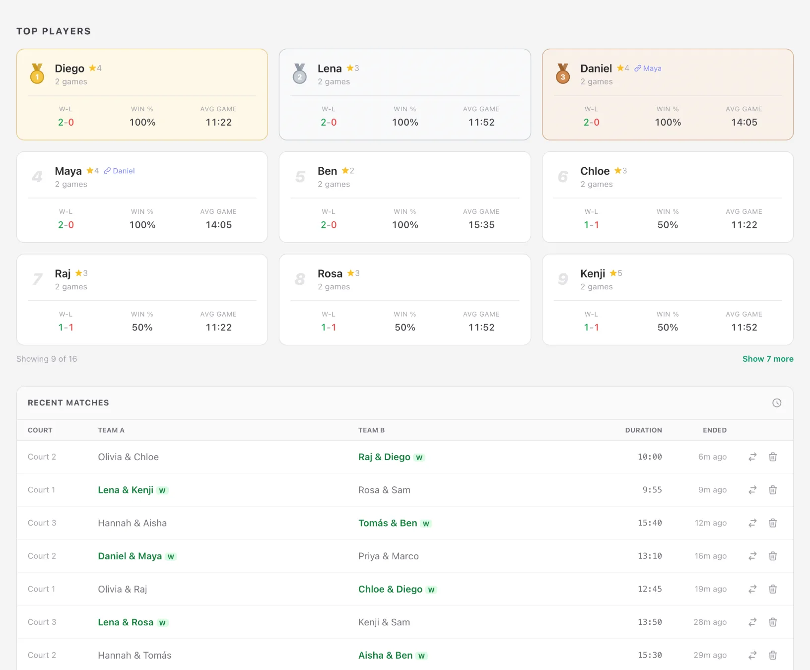Open Ben's player card

(x=405, y=197)
